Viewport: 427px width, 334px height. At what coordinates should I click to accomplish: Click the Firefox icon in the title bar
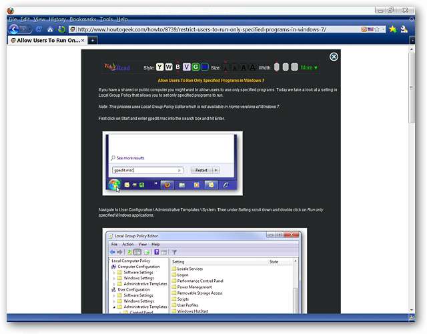pyautogui.click(x=11, y=11)
